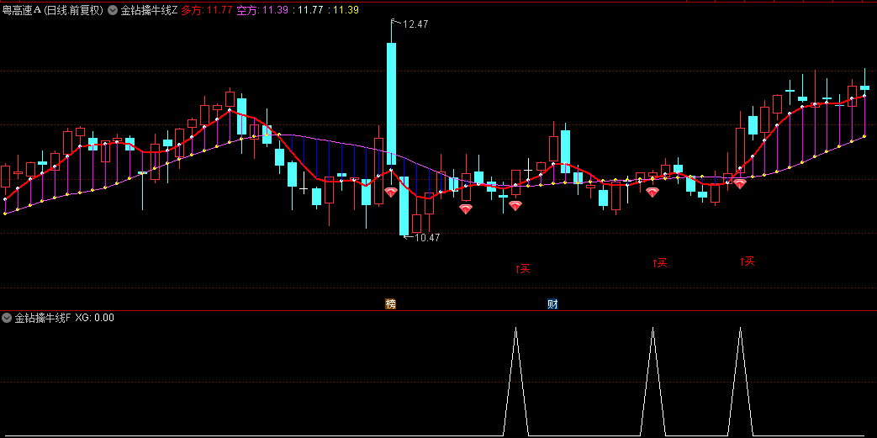
Task: Click the rightmost 买 buy arrow marker
Action: [x=747, y=261]
